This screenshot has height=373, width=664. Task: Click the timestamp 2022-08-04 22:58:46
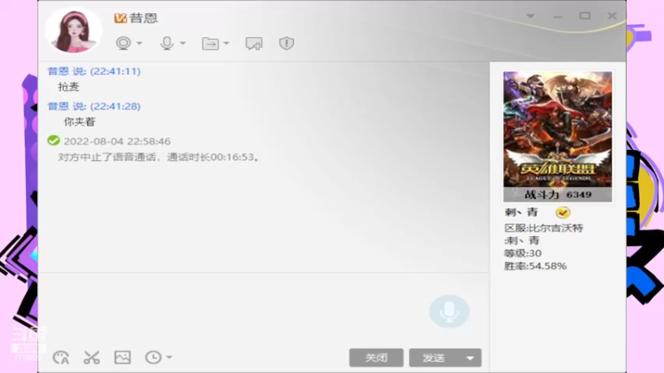pos(117,141)
